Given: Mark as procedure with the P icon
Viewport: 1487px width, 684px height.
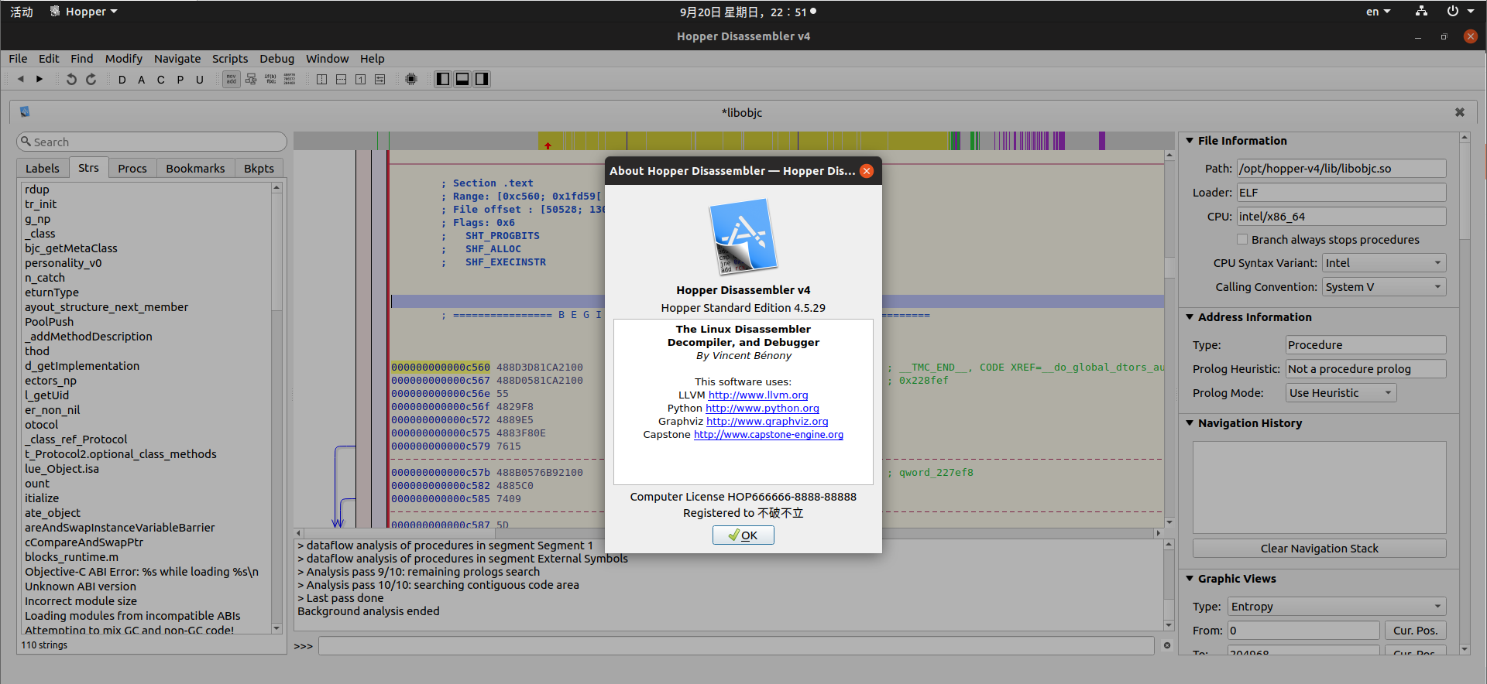Looking at the screenshot, I should coord(180,80).
